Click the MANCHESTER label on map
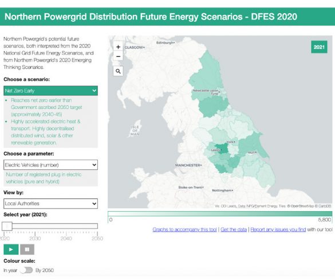Screen dimensions: 335x280 pos(188,165)
